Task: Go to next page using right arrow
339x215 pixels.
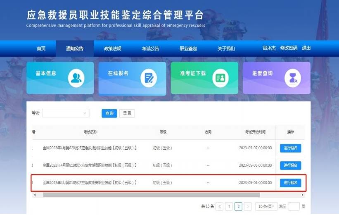Action: coord(248,206)
